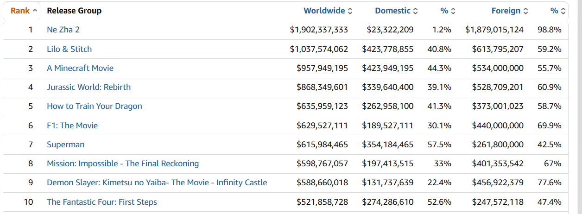This screenshot has width=582, height=214.
Task: Select foreign value $456,922,379
Action: pyautogui.click(x=498, y=183)
